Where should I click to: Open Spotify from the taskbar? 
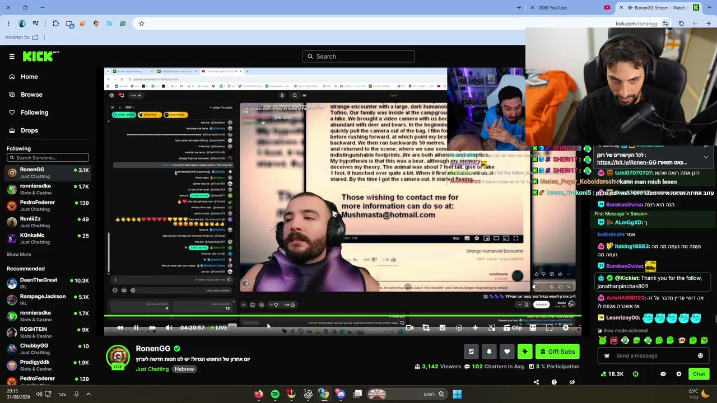pos(275,395)
